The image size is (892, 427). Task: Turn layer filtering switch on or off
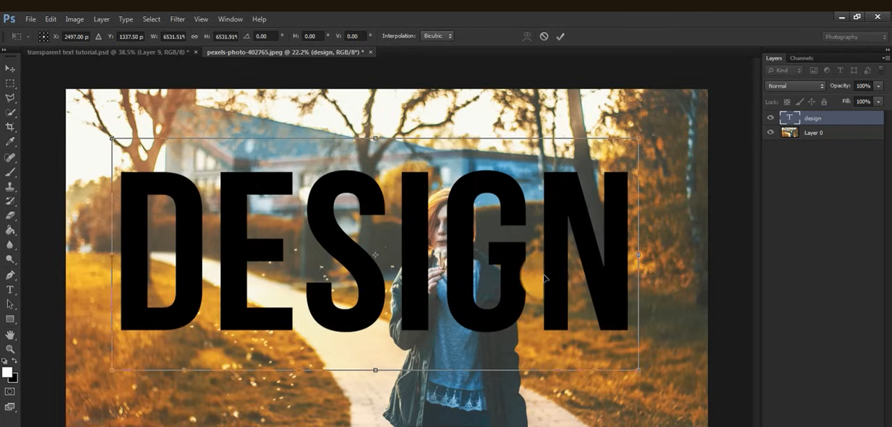[x=880, y=70]
